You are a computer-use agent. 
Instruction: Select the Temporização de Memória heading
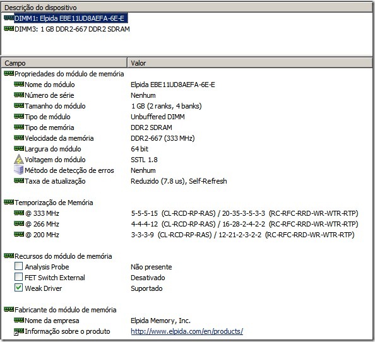tap(54, 203)
